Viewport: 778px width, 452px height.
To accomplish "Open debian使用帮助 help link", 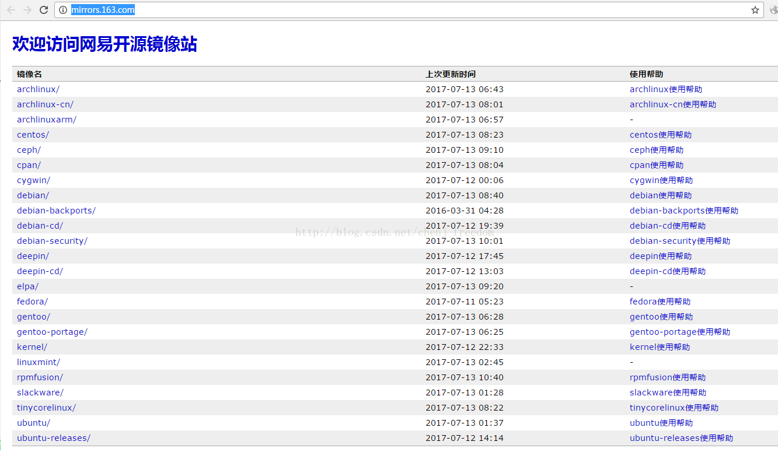I will click(661, 195).
